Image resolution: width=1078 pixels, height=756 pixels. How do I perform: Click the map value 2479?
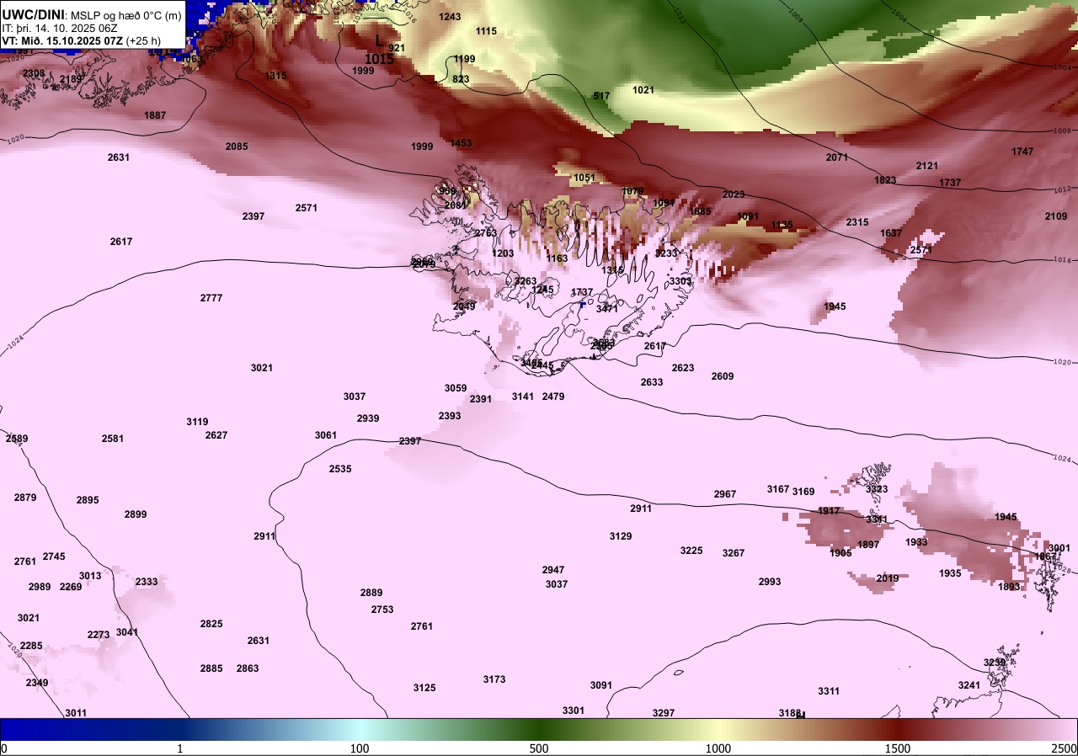tap(553, 397)
